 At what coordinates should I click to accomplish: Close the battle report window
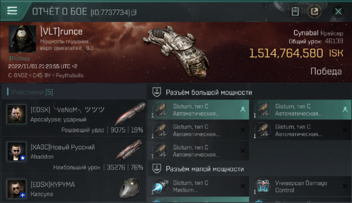click(x=338, y=11)
